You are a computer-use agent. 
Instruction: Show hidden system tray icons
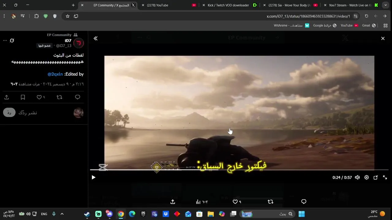click(62, 214)
